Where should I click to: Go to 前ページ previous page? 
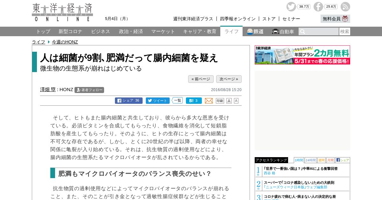[x=201, y=79]
